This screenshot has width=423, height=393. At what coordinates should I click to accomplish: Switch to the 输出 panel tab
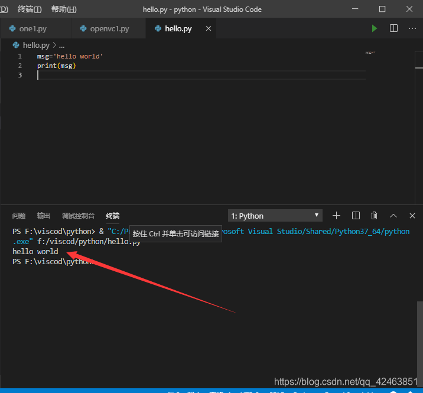tap(44, 216)
